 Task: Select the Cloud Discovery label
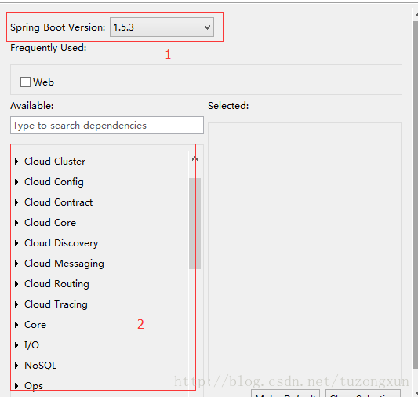tap(61, 243)
